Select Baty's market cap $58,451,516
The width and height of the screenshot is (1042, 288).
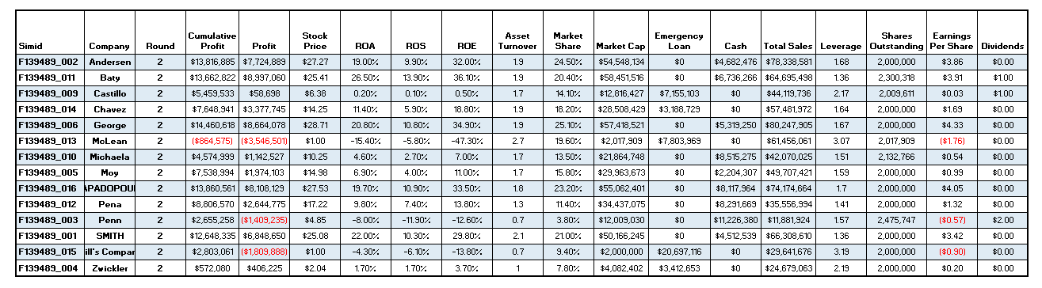tap(620, 78)
